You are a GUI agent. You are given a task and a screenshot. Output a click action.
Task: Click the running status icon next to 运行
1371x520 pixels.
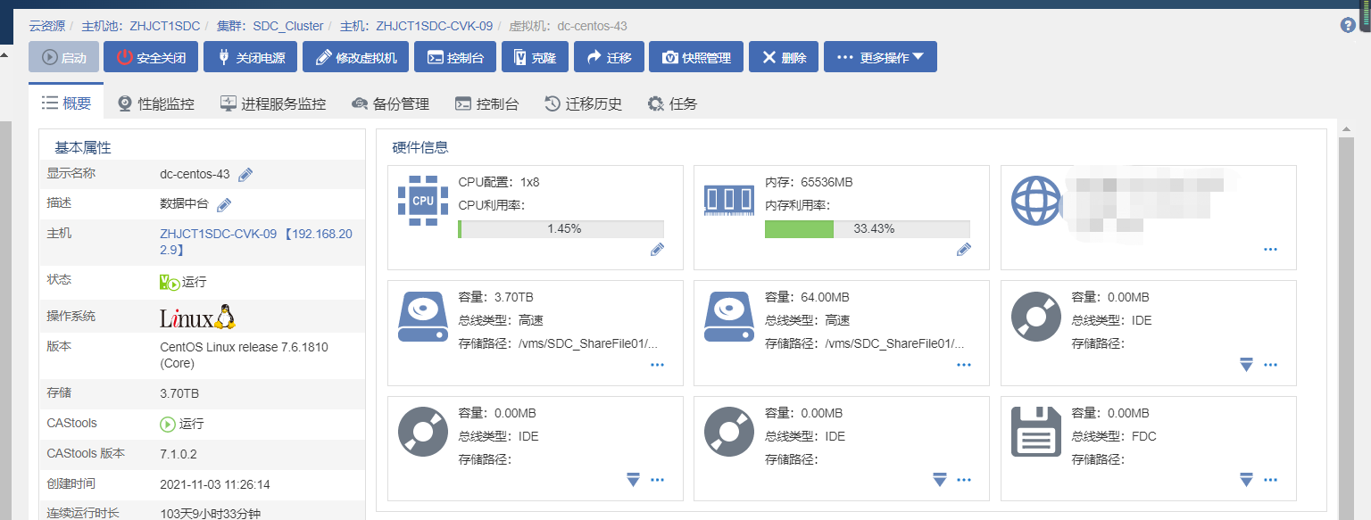(x=170, y=282)
